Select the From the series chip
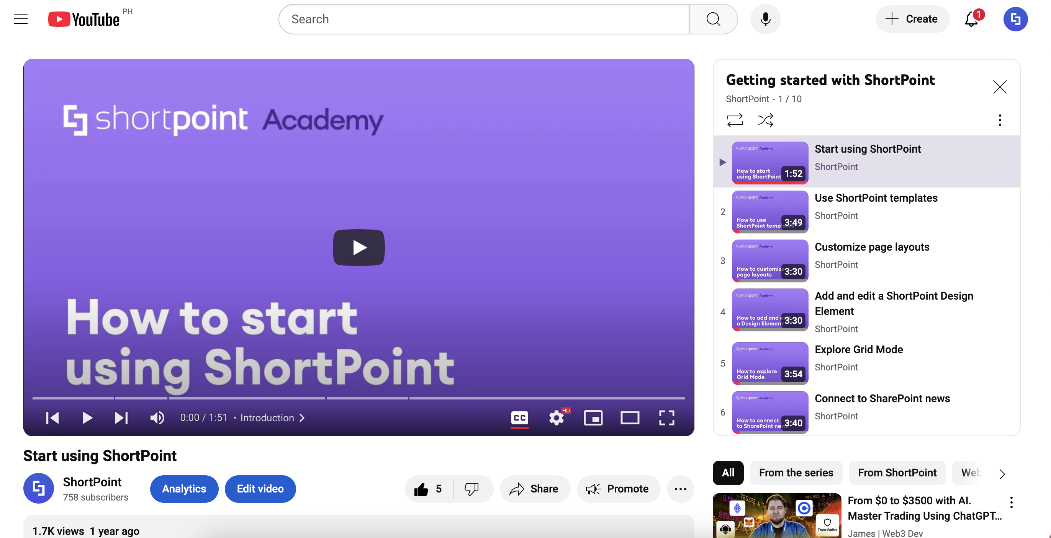 (x=796, y=473)
